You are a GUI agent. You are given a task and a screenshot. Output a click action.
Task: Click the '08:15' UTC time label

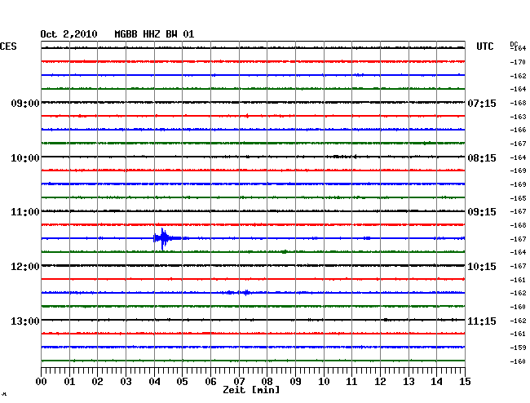click(x=482, y=158)
